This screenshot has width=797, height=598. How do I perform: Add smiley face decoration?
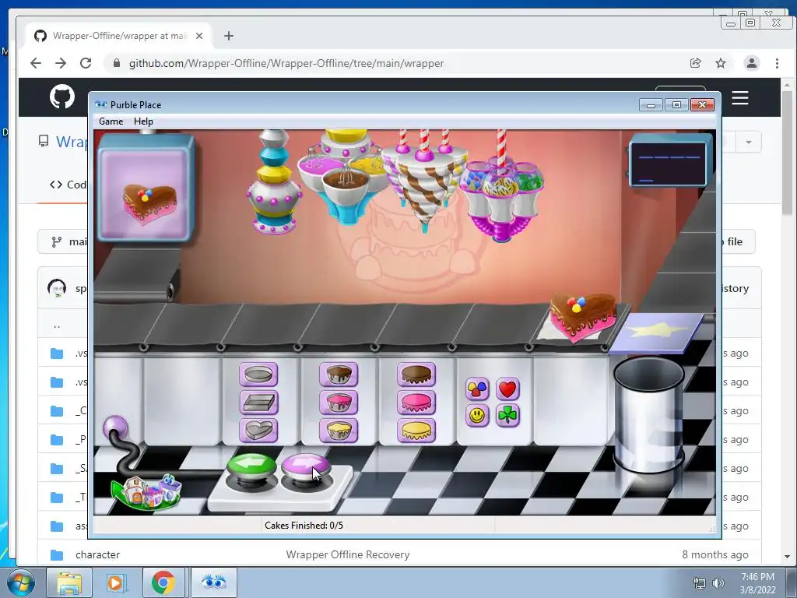coord(477,416)
